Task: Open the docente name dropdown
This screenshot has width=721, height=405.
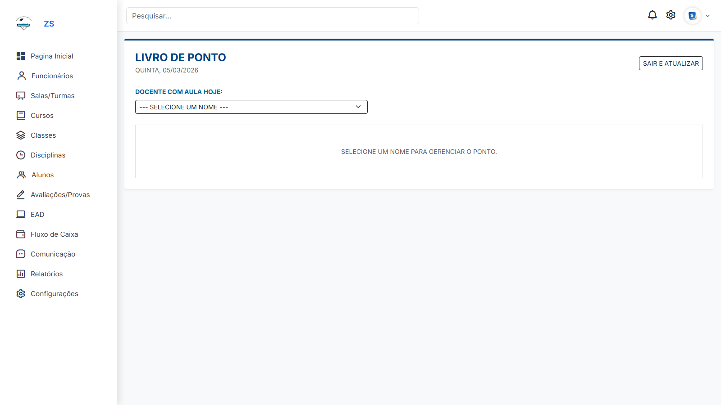Action: [x=251, y=107]
